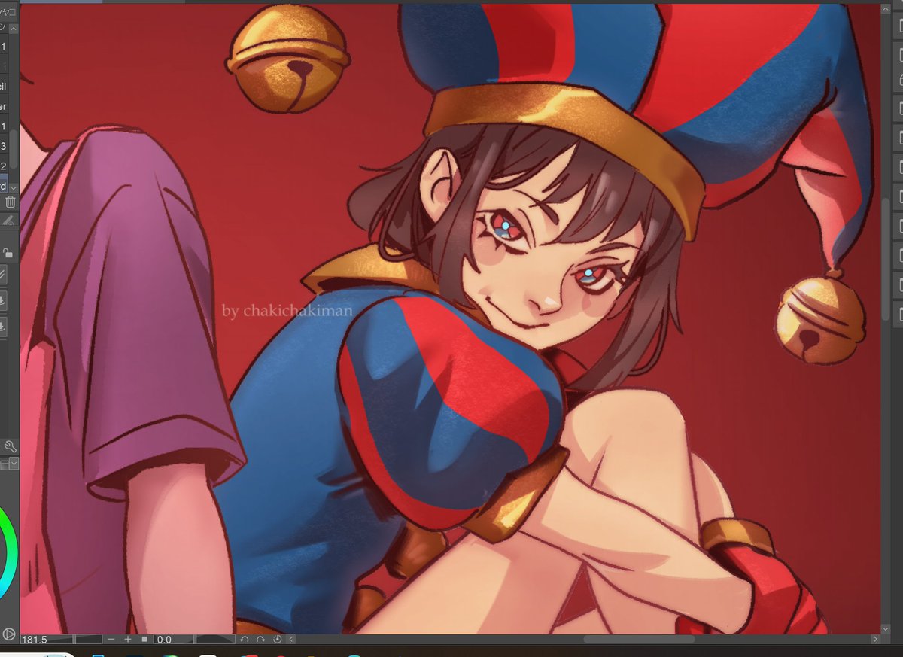Click the canvas horizontal scroll right arrow

[875, 639]
